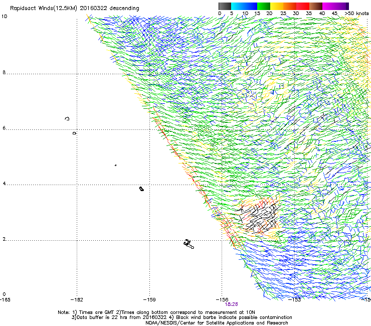The image size is (371, 326).
Task: Select the magenta 40-45 knots legend swatch
Action: 329,6
